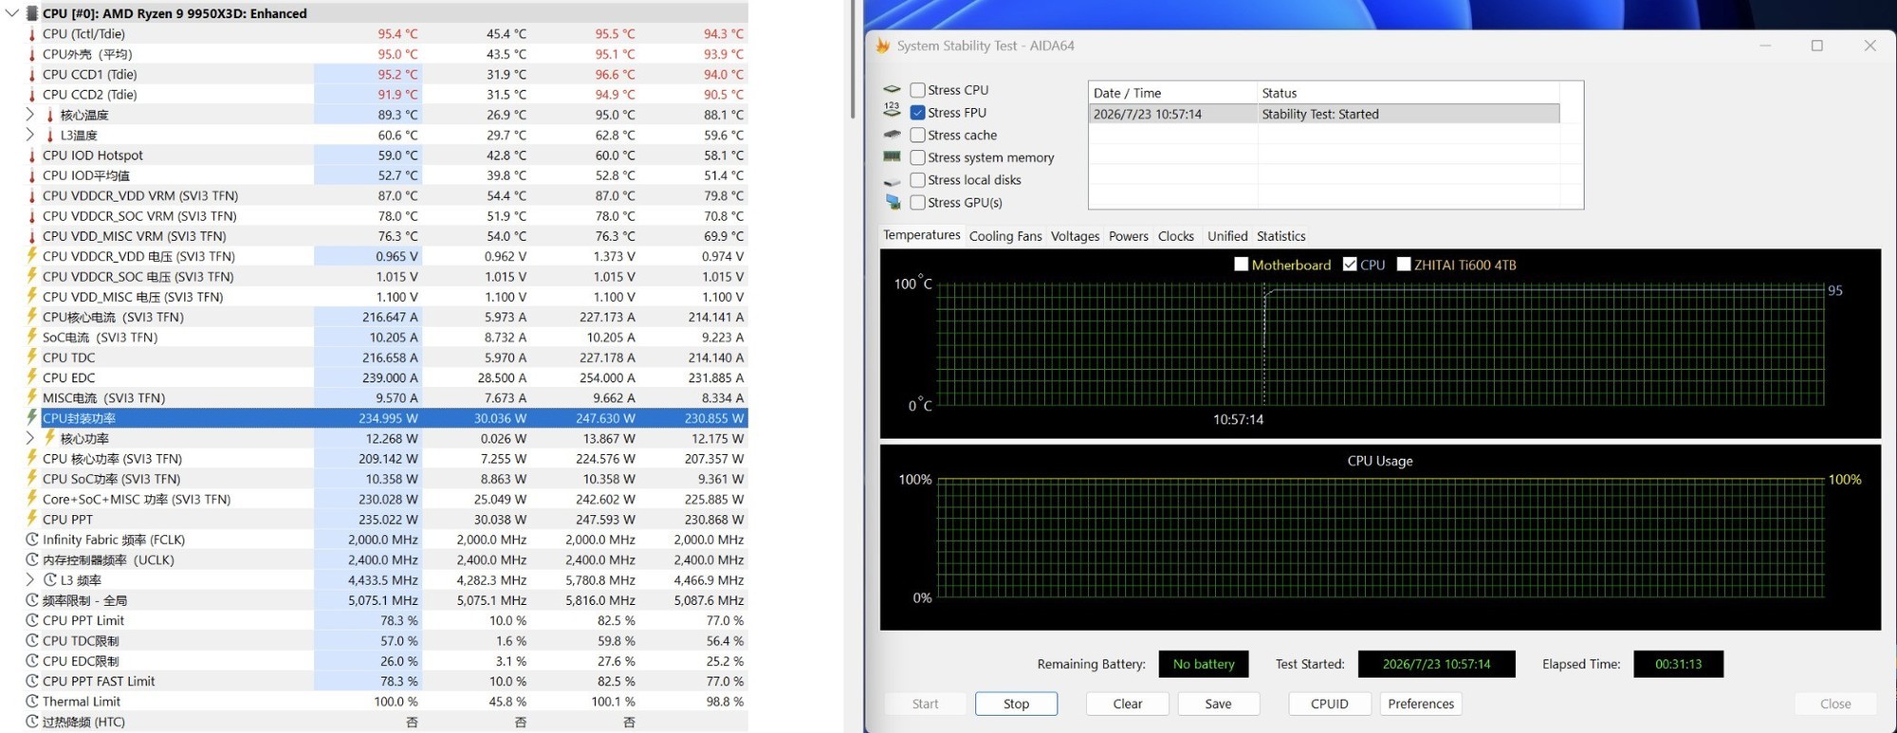Tick the Stress system memory checkbox
1897x733 pixels.
(917, 157)
